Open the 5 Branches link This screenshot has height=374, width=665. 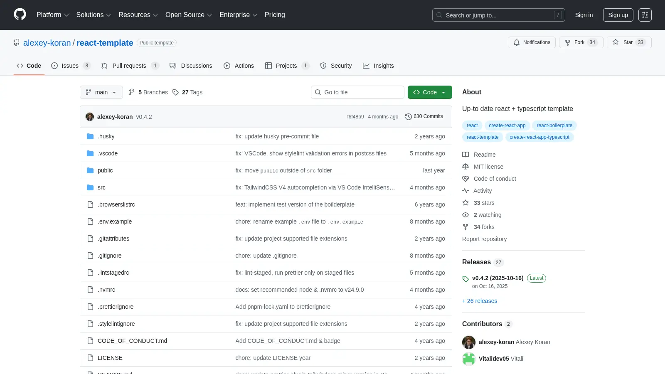click(148, 92)
